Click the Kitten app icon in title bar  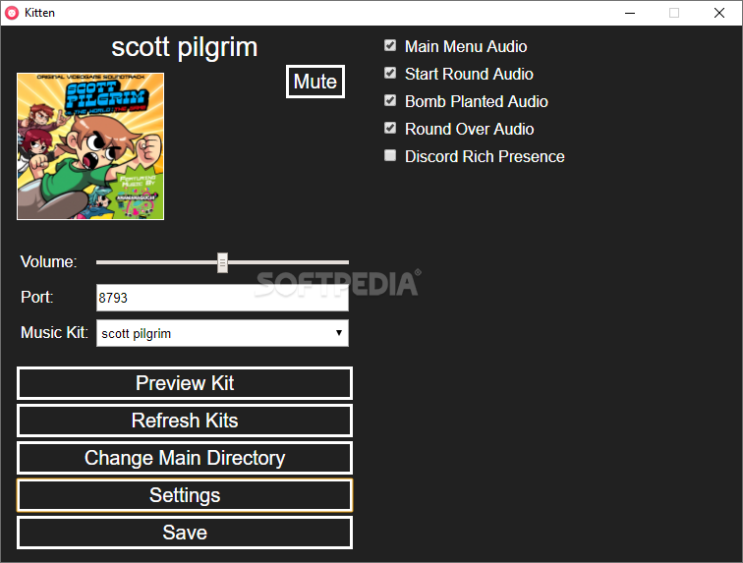[12, 13]
